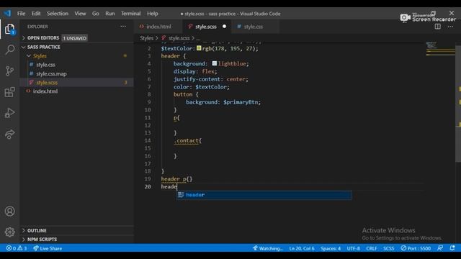Click the lightblue color swatch
The width and height of the screenshot is (461, 259).
pos(215,63)
